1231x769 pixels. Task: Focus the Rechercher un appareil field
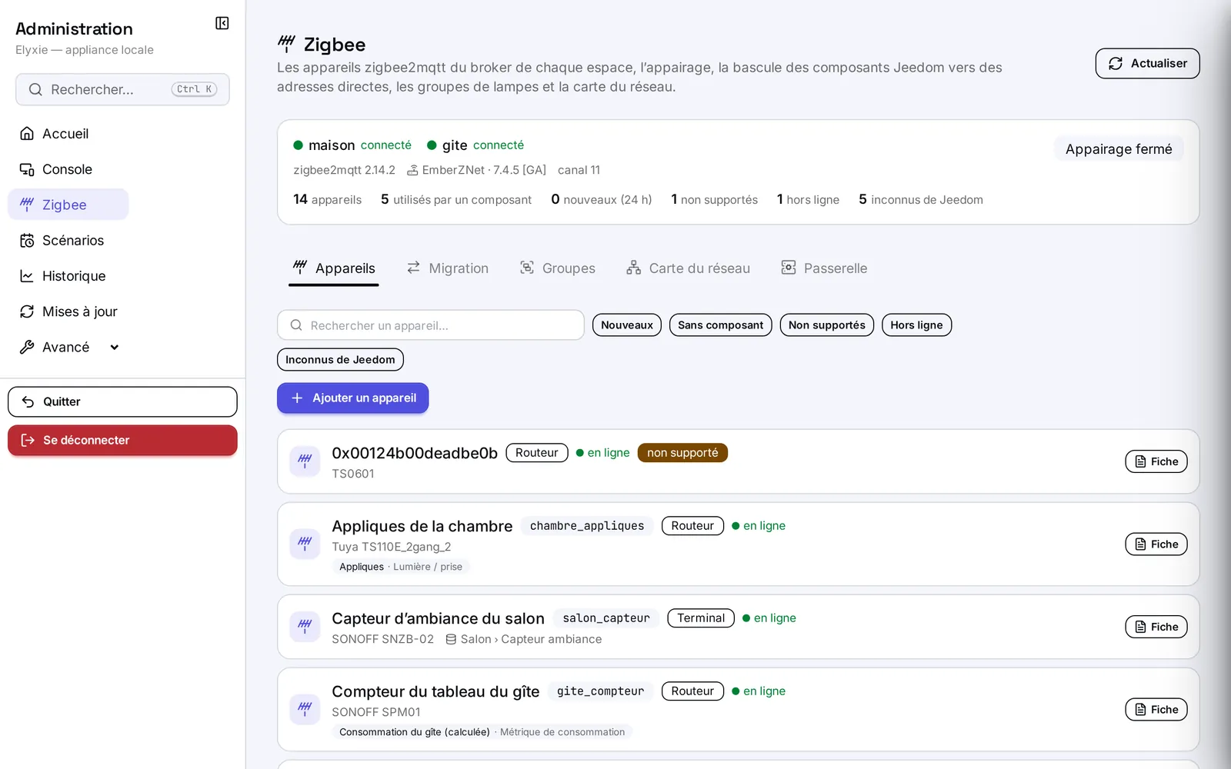click(x=431, y=325)
